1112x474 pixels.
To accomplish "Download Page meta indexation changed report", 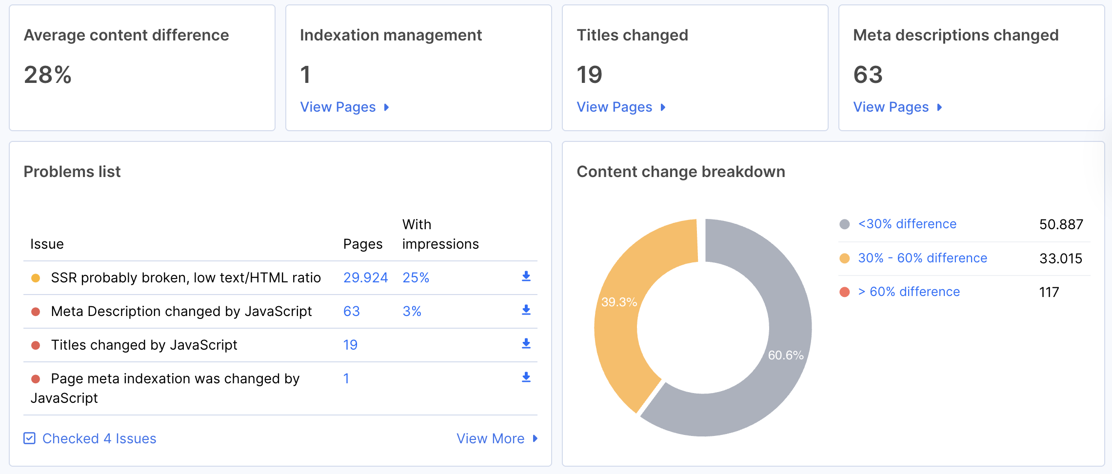I will [x=526, y=377].
